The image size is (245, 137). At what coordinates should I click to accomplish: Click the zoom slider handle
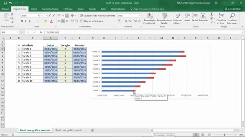[225, 135]
